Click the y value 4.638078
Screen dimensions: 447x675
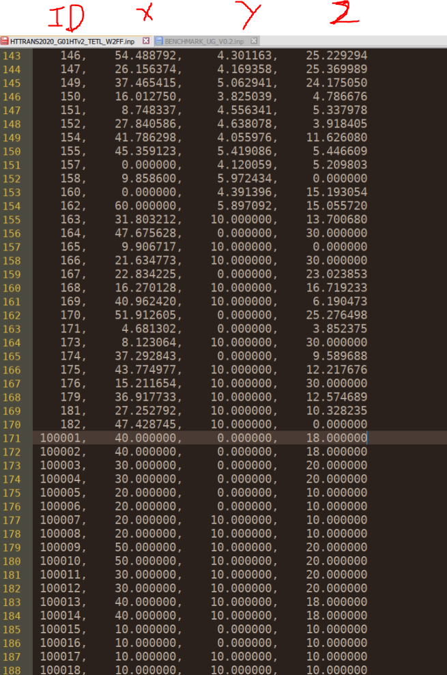244,124
